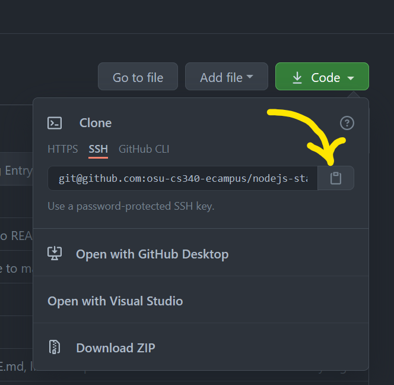The width and height of the screenshot is (394, 385).
Task: Click the 'Use a password-protected SSH key.' text
Action: coord(131,206)
